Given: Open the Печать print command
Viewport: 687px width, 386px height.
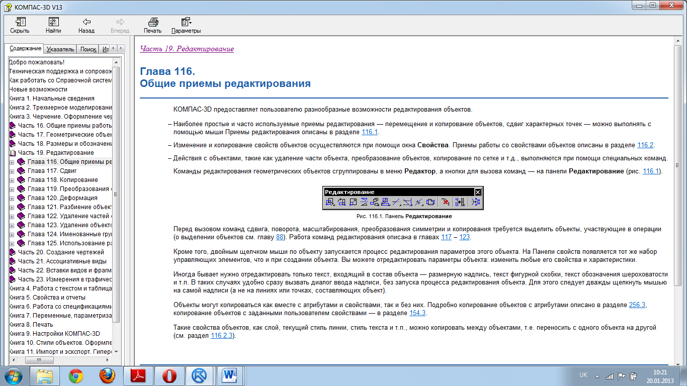Looking at the screenshot, I should tap(153, 25).
